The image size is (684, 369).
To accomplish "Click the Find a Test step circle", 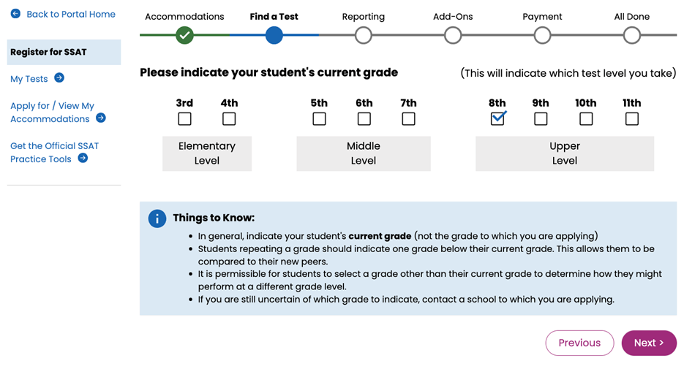I will point(274,34).
